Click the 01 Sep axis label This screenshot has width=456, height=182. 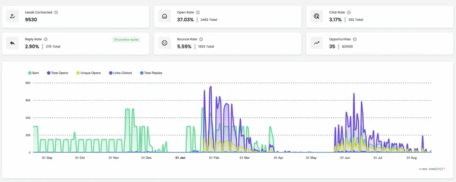pyautogui.click(x=47, y=158)
